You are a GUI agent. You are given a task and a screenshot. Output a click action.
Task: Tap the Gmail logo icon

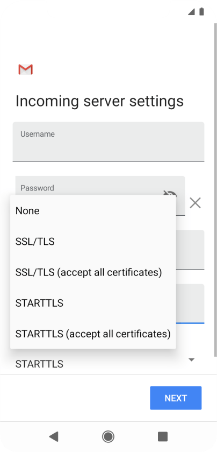(26, 69)
